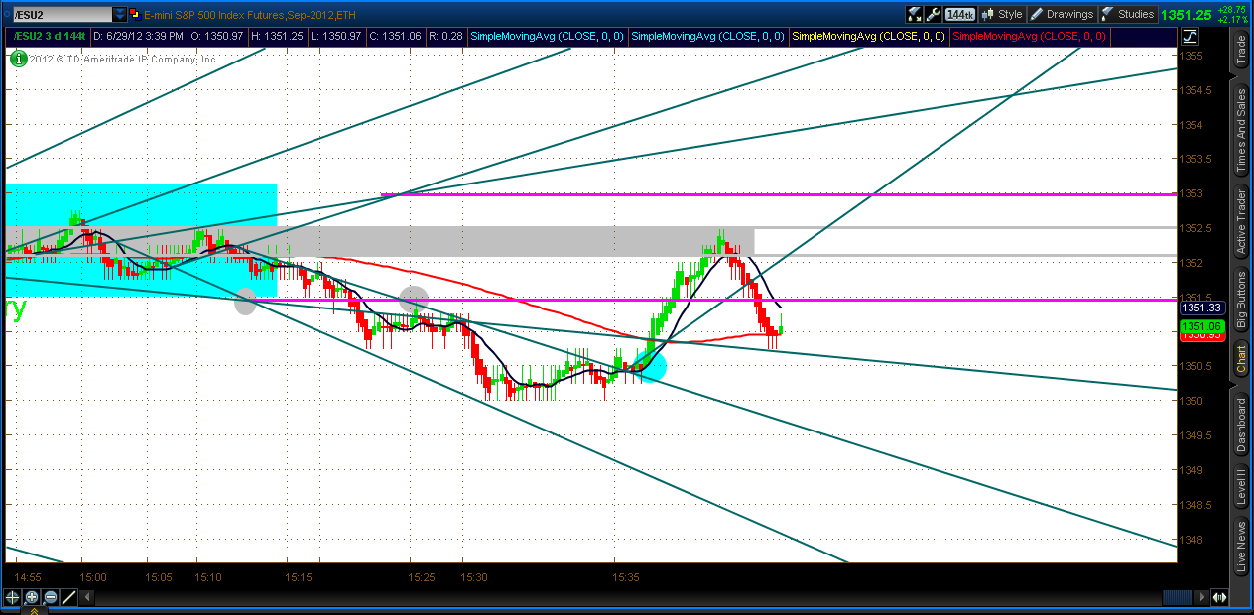
Task: Expand the symbol dropdown arrow
Action: click(x=120, y=14)
